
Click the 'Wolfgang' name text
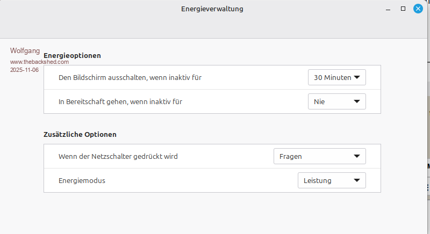point(25,51)
